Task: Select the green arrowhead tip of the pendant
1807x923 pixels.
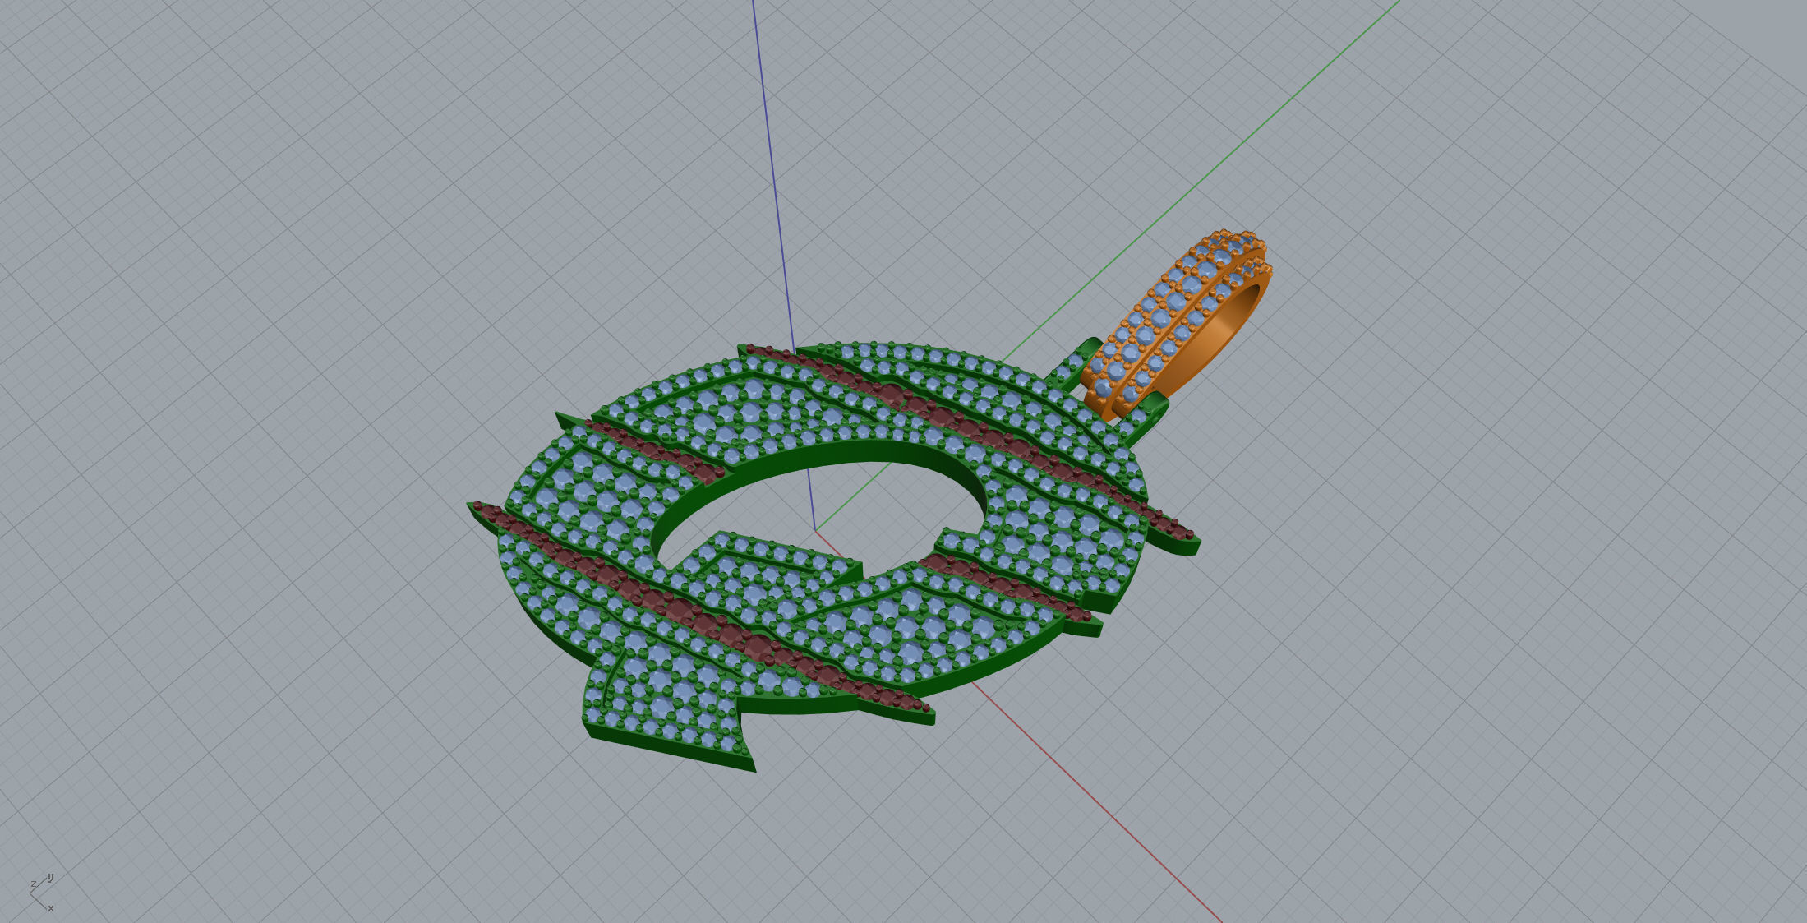Action: pyautogui.click(x=670, y=709)
